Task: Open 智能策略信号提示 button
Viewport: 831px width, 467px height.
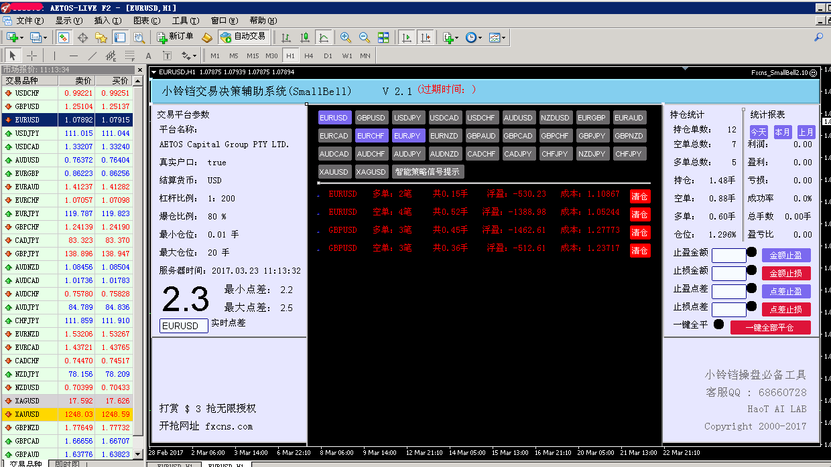Action: (428, 172)
